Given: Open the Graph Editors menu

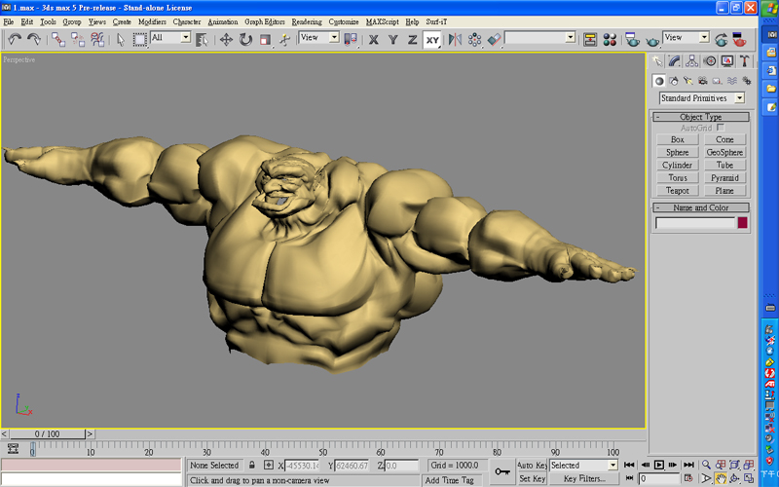Looking at the screenshot, I should pos(264,21).
